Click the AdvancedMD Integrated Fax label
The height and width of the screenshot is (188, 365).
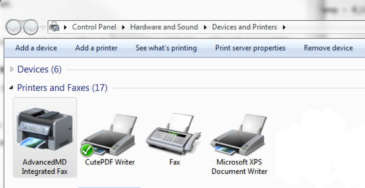click(44, 166)
